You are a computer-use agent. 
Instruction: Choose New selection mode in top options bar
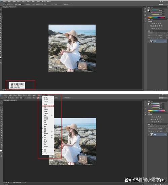click(x=6, y=4)
